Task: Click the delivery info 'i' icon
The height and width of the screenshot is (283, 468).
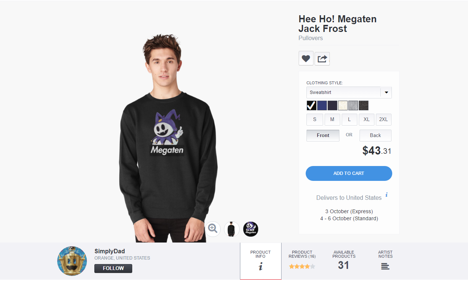Action: tap(386, 195)
